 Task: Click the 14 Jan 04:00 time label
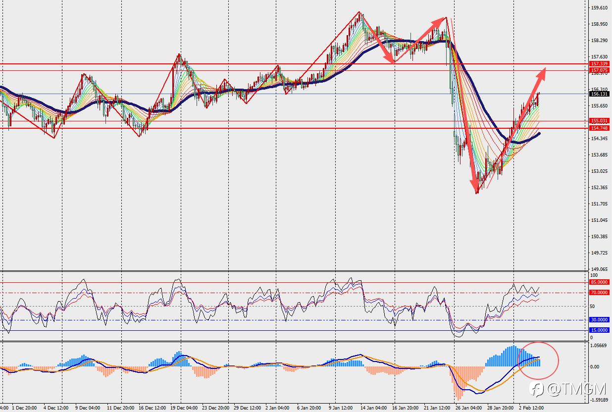coord(374,408)
